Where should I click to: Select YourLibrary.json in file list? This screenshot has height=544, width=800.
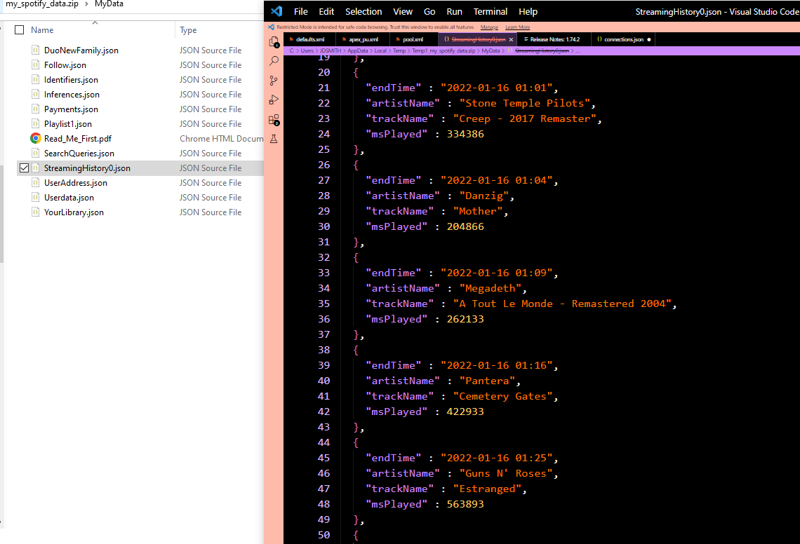pos(74,212)
